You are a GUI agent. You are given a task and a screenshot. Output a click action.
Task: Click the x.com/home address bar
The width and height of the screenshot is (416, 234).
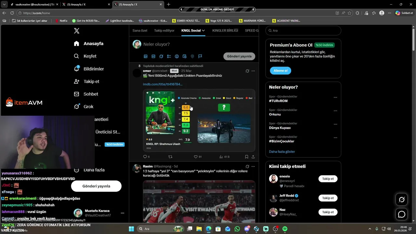point(175,13)
